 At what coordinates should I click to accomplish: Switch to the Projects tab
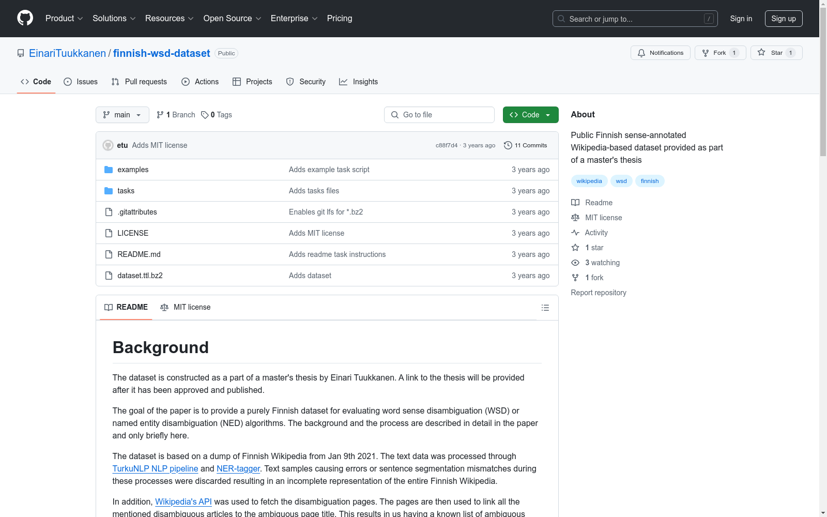[252, 82]
